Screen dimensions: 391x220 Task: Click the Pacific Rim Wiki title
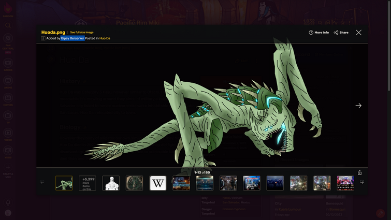138,23
